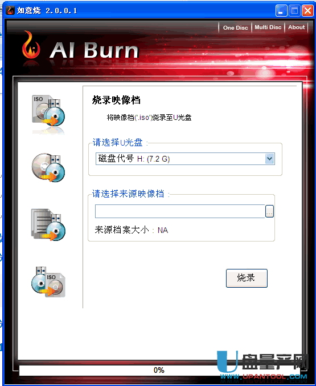The image size is (316, 386).
Task: Open the About tab
Action: click(297, 27)
